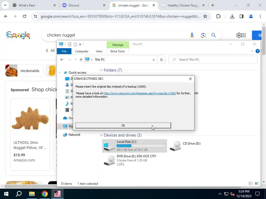
Task: Click the Google search magnifier button
Action: point(214,35)
